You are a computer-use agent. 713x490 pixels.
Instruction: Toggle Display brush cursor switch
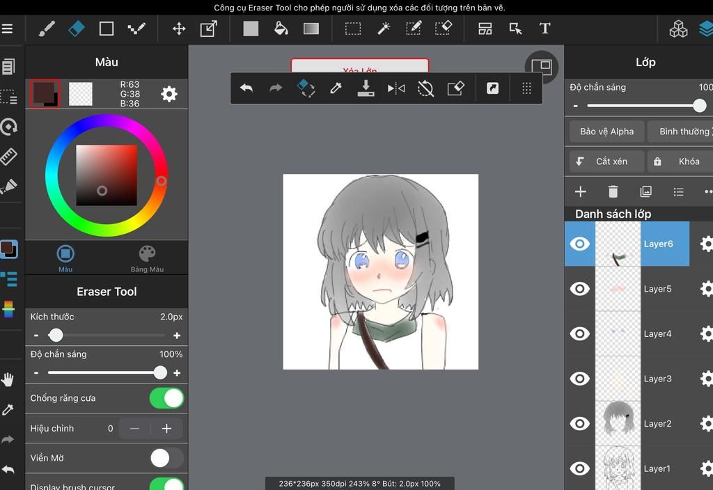pyautogui.click(x=166, y=484)
